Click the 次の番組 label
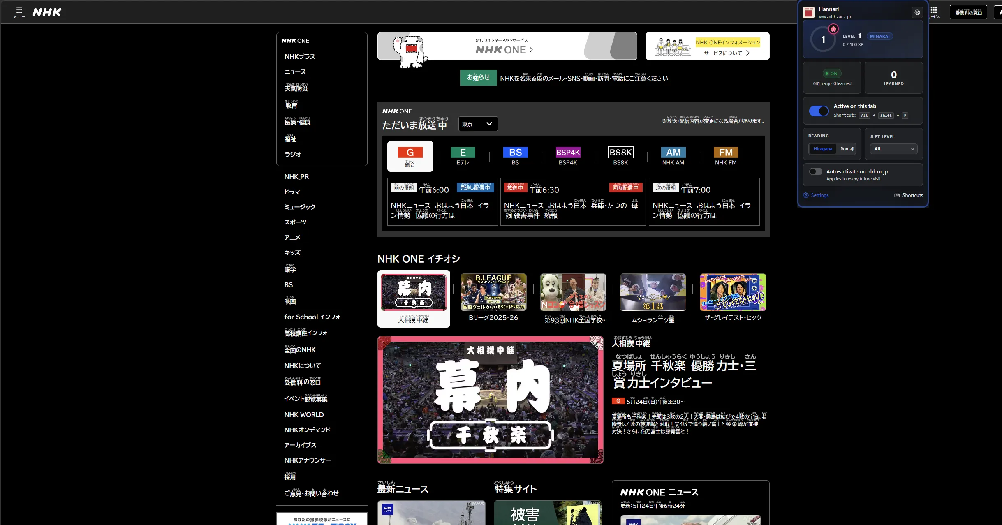Image resolution: width=1002 pixels, height=525 pixels. [666, 187]
